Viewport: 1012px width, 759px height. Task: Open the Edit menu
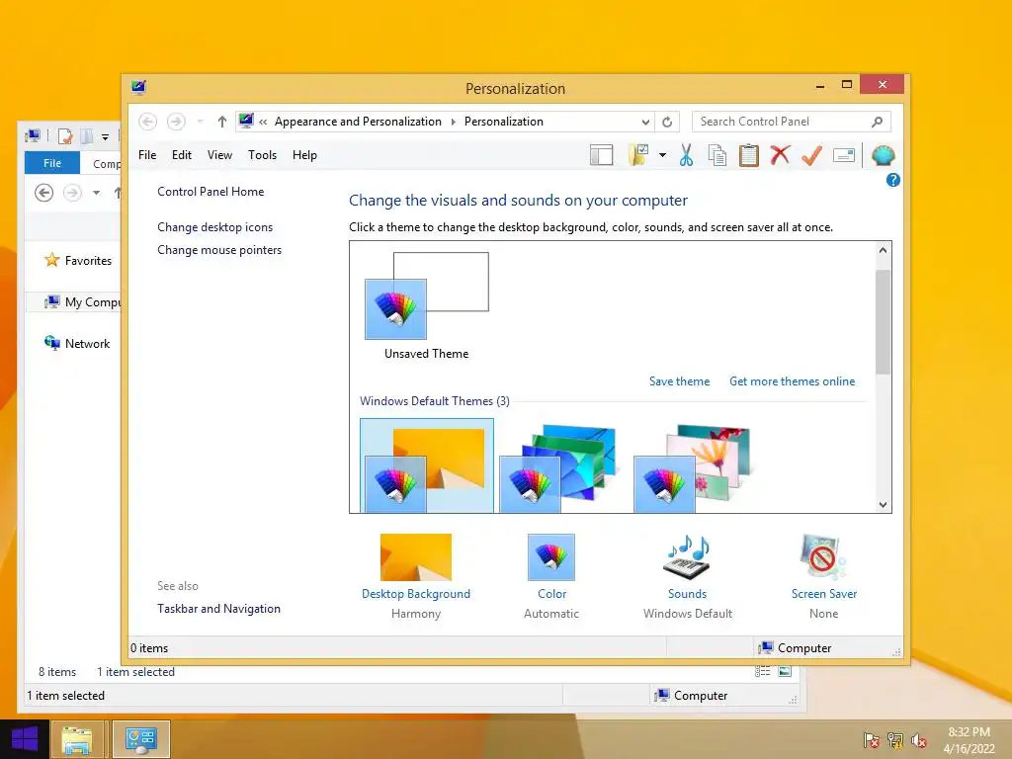tap(182, 155)
